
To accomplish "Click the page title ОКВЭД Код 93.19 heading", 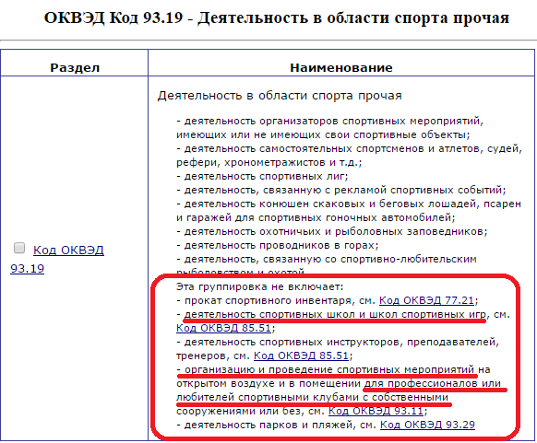I will (x=277, y=17).
